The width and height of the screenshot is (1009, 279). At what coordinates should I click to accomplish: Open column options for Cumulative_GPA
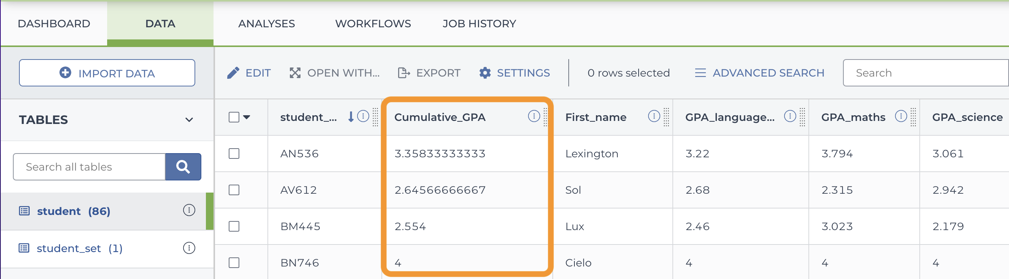[x=534, y=116]
